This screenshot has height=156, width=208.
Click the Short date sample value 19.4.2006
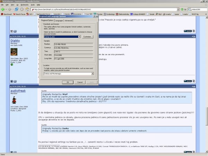click(x=73, y=55)
